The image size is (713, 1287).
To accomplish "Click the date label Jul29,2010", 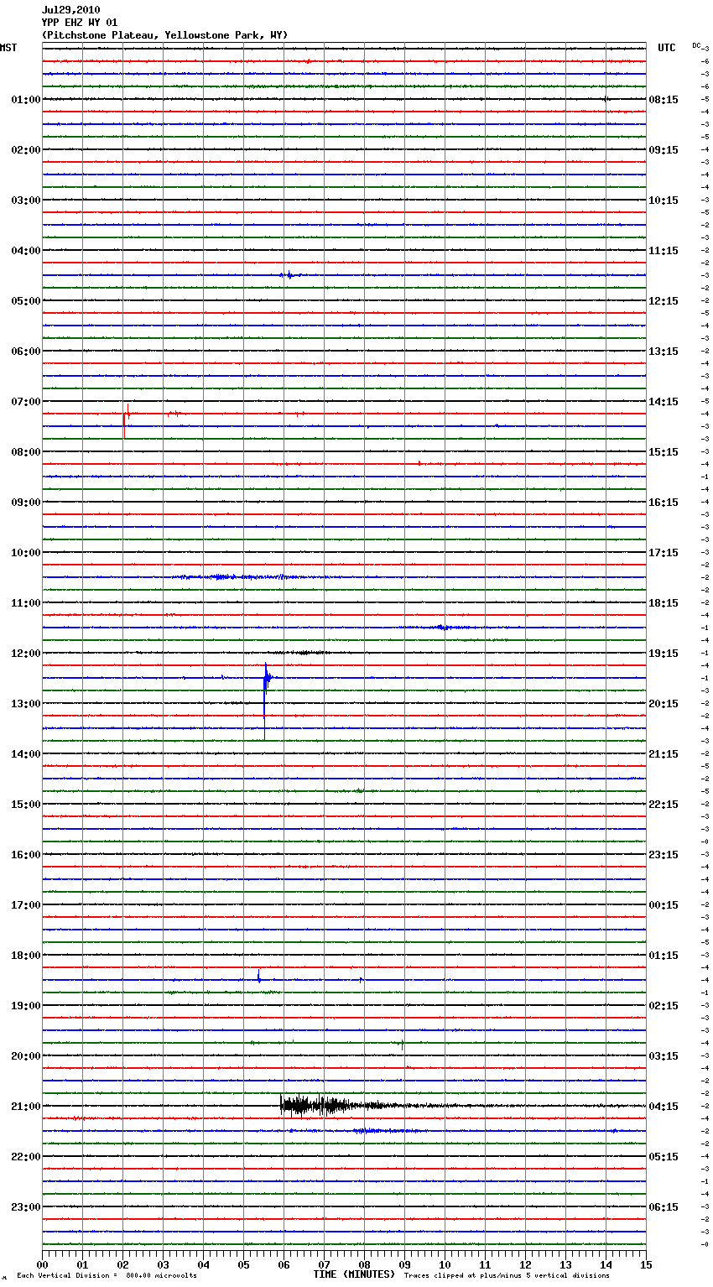I will (x=70, y=10).
